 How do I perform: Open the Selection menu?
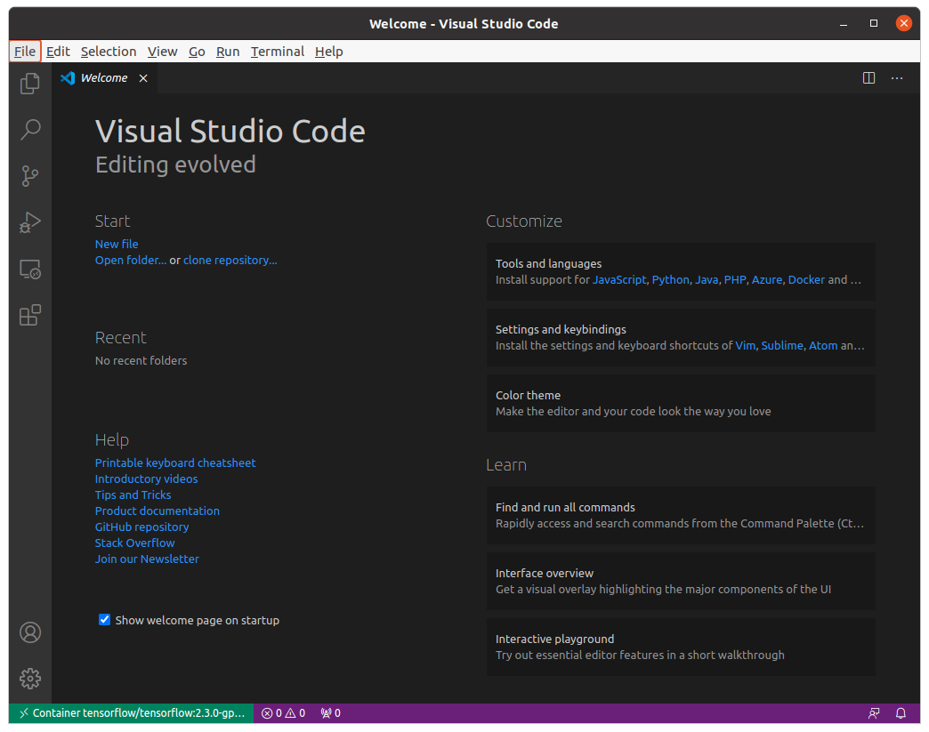pyautogui.click(x=109, y=52)
